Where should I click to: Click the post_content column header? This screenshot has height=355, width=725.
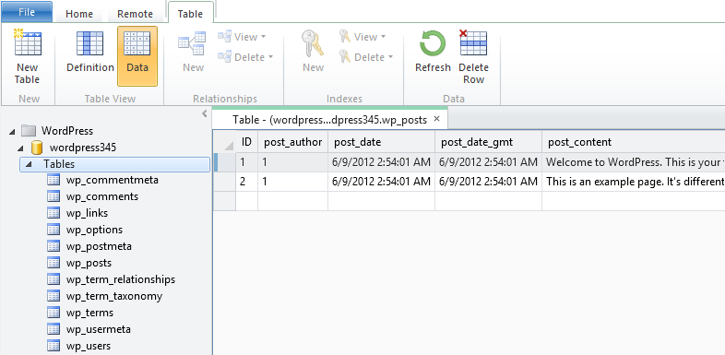tap(634, 142)
